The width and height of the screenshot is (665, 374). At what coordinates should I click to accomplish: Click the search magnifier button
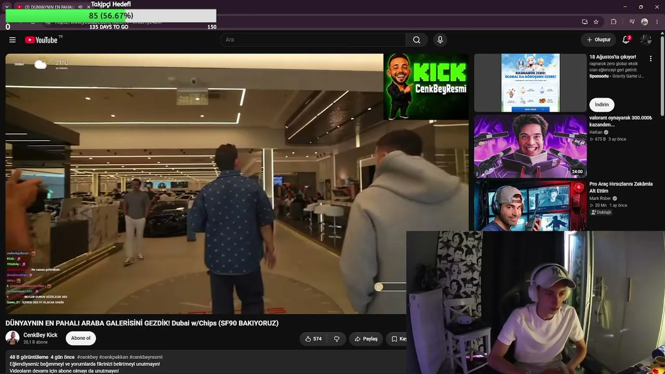click(417, 40)
